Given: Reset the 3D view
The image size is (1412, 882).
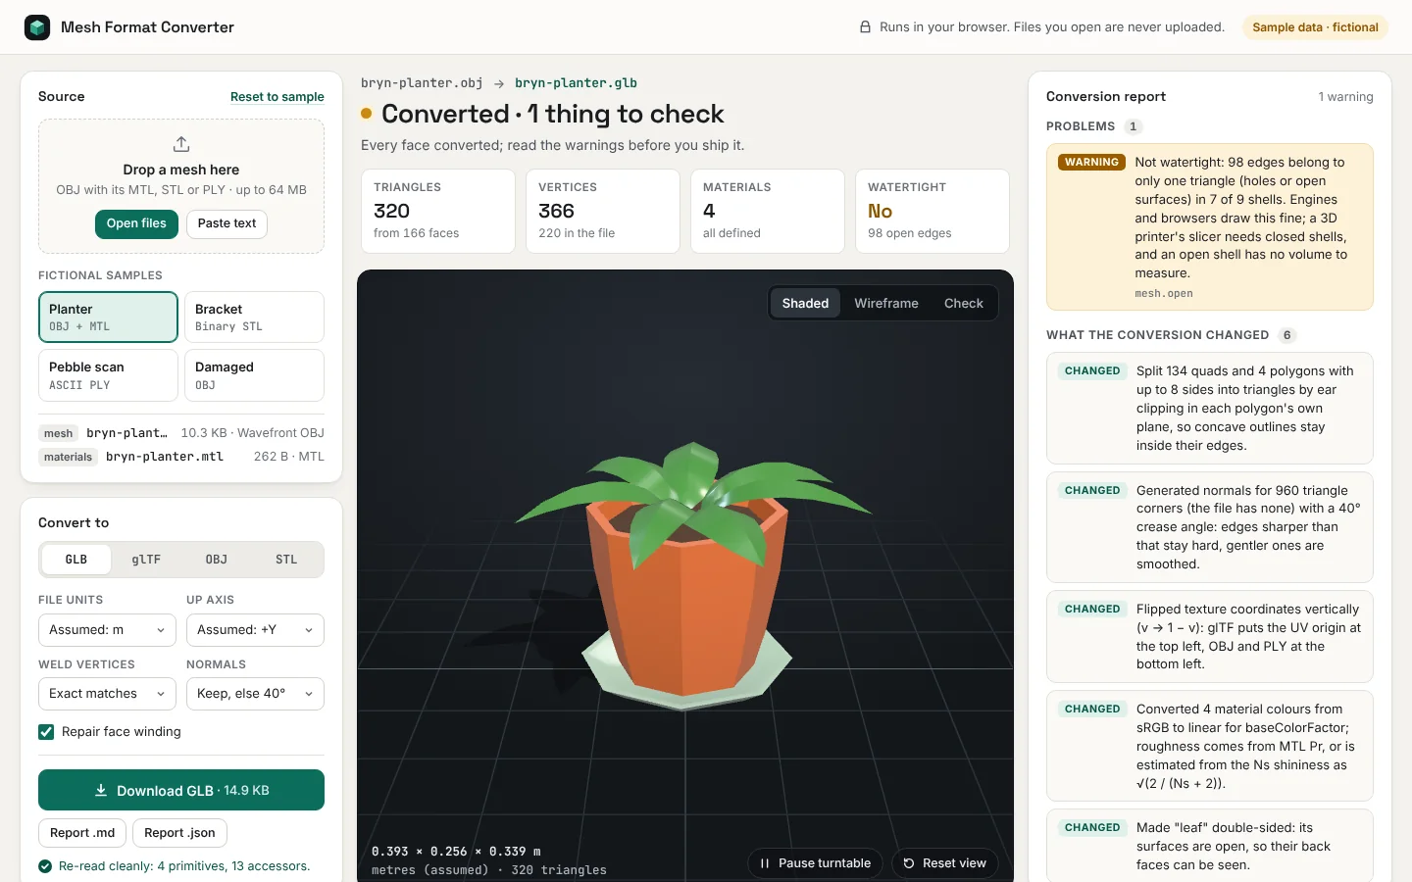Looking at the screenshot, I should pyautogui.click(x=945, y=863).
